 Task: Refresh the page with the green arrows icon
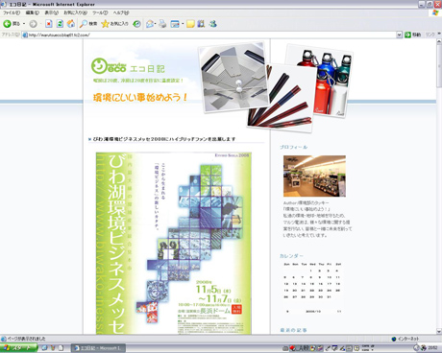coord(60,24)
